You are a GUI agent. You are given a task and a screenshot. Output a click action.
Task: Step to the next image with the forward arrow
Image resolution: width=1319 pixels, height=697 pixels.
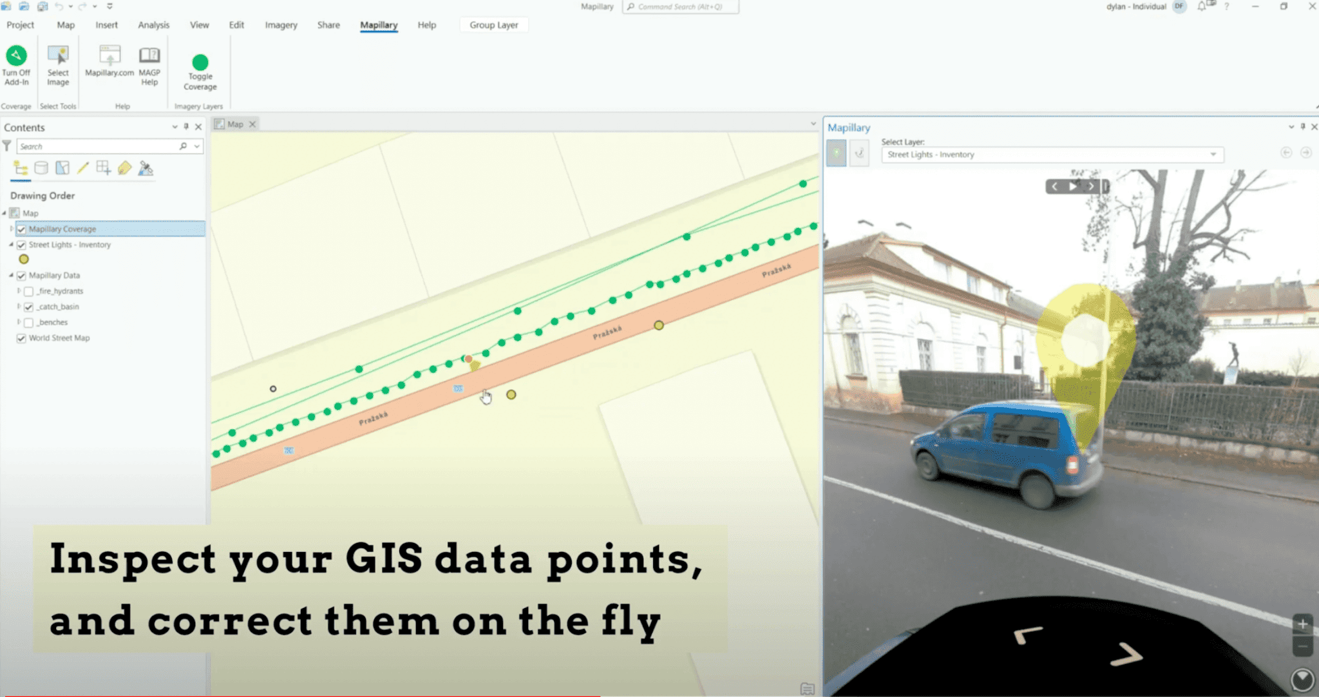1090,186
